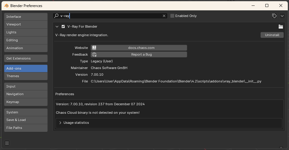This screenshot has height=150, width=289.
Task: Click the V-Ray render engine integration description
Action: click(82, 35)
